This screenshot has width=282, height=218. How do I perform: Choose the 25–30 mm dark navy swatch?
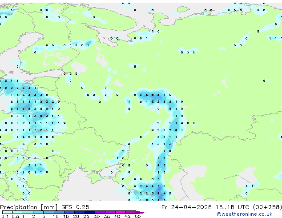pyautogui.click(x=90, y=212)
